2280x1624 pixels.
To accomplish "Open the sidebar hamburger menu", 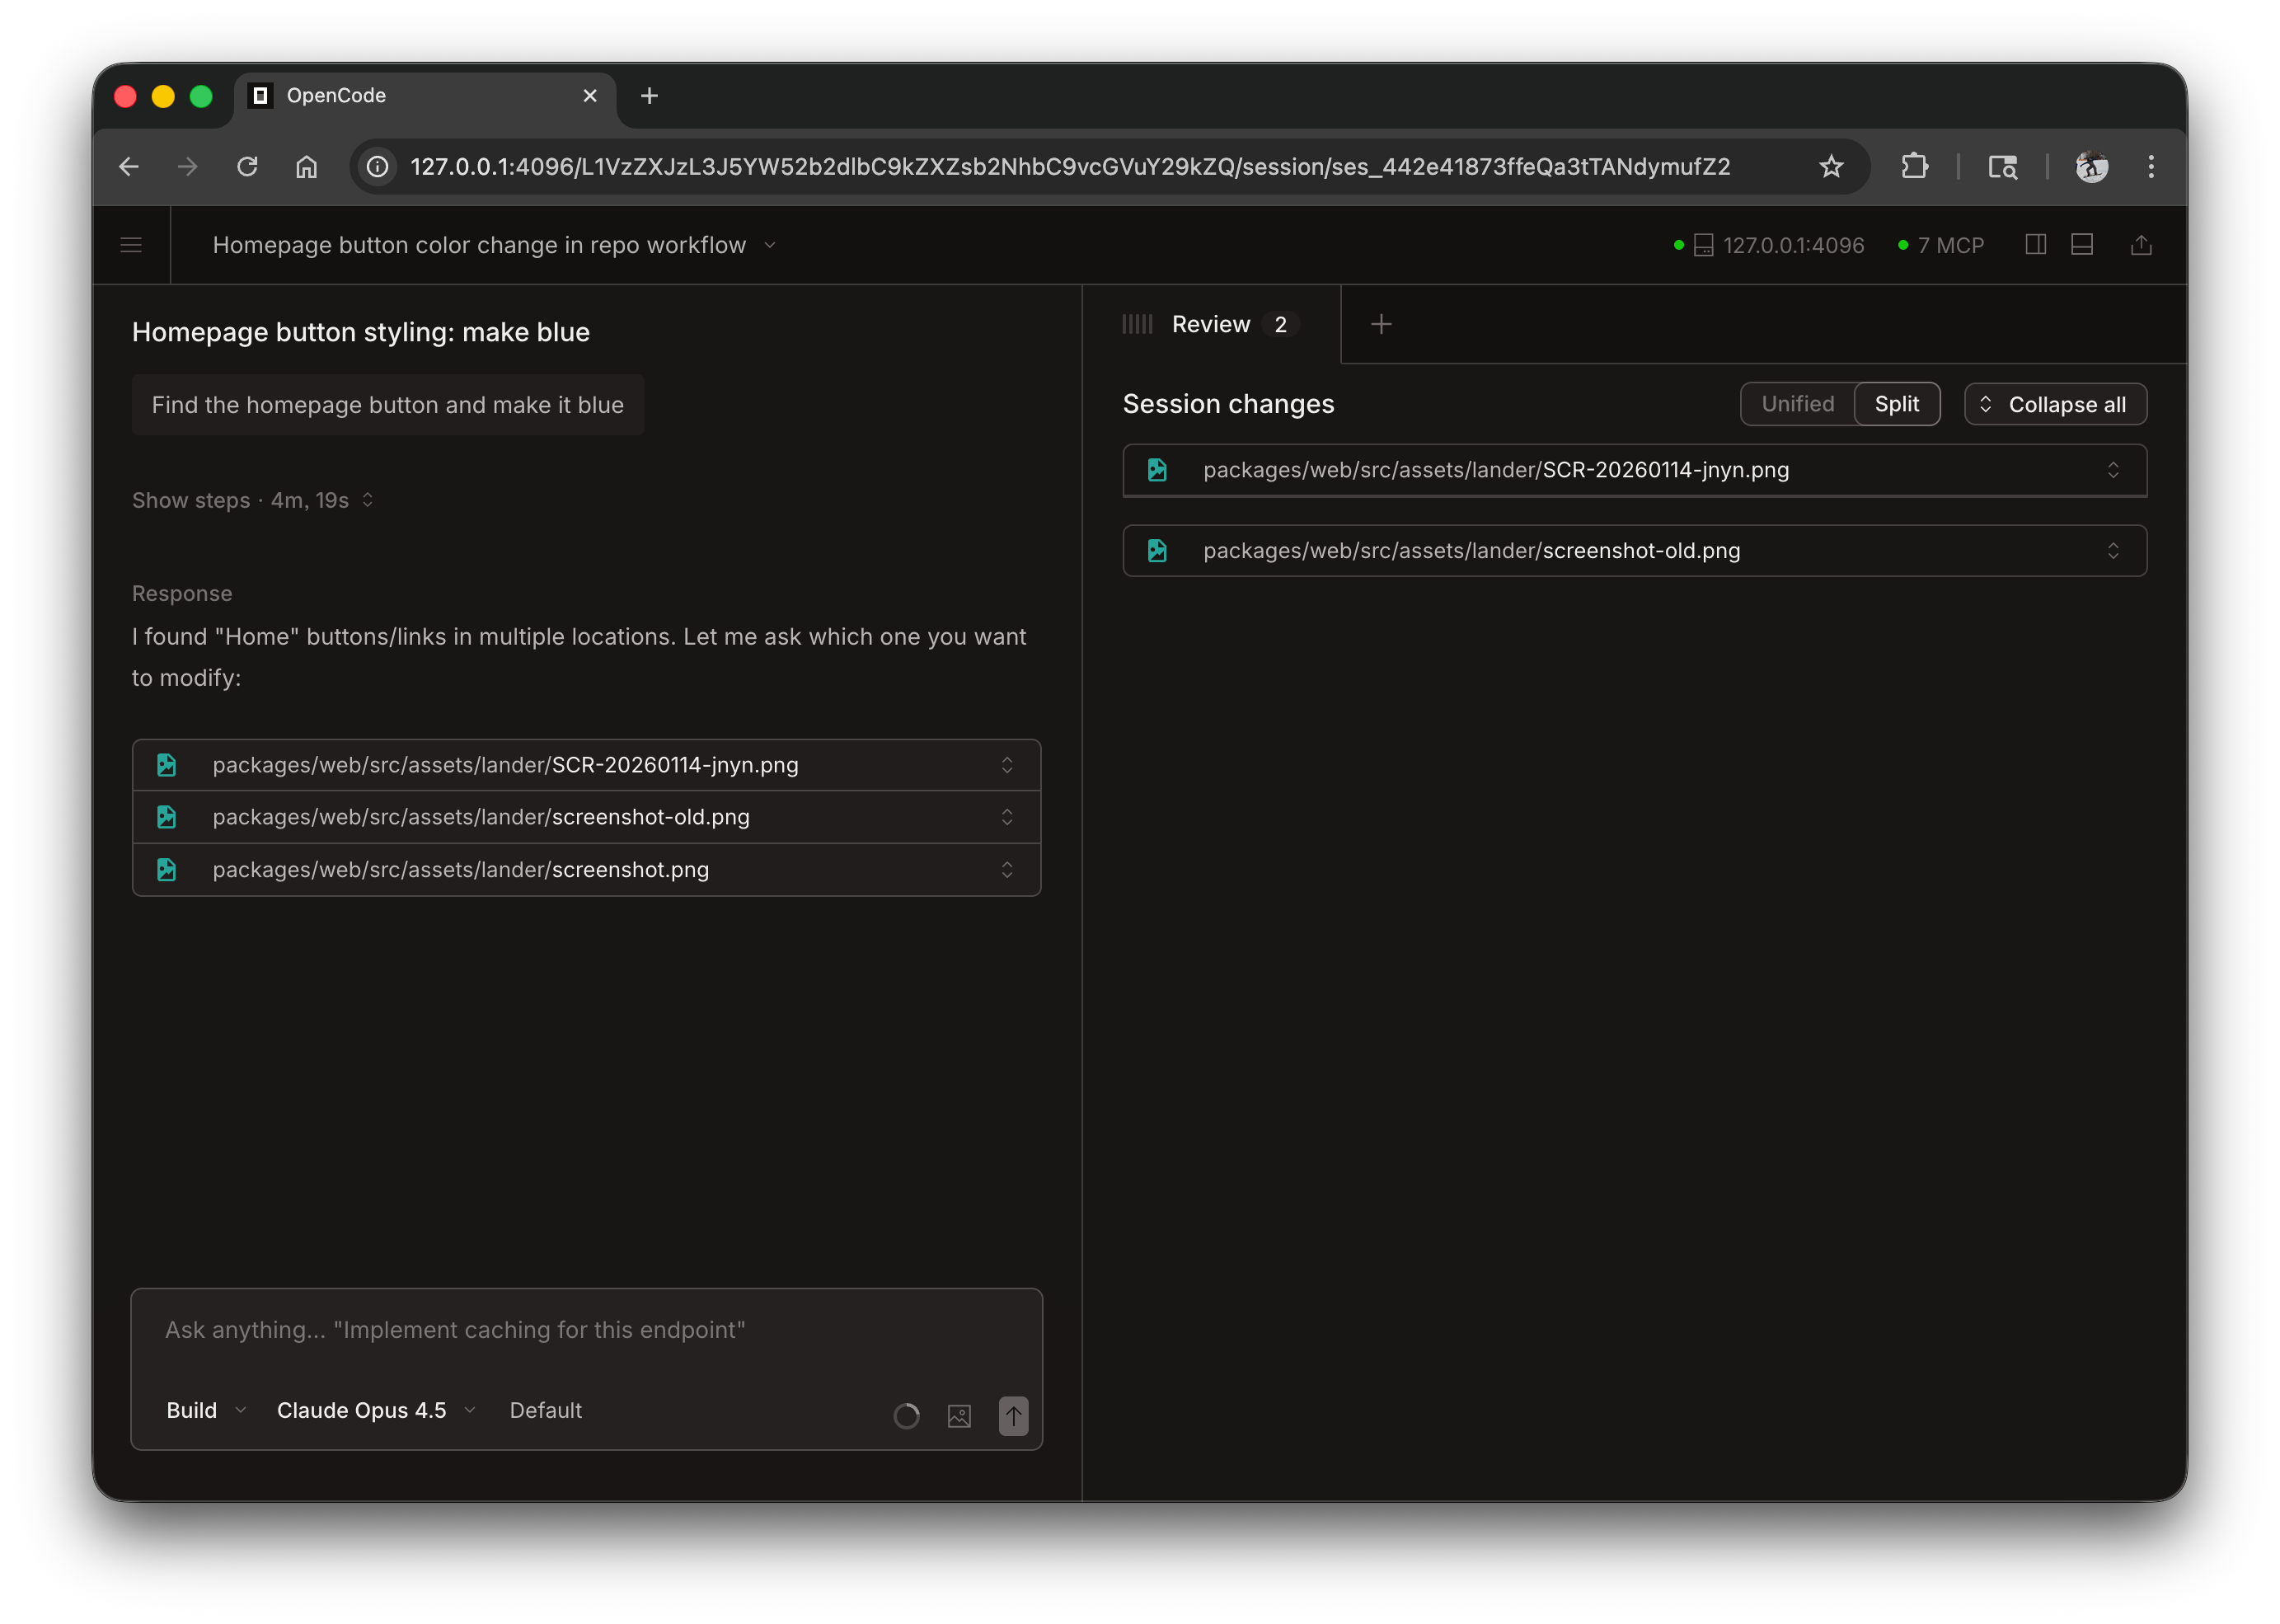I will coord(131,244).
